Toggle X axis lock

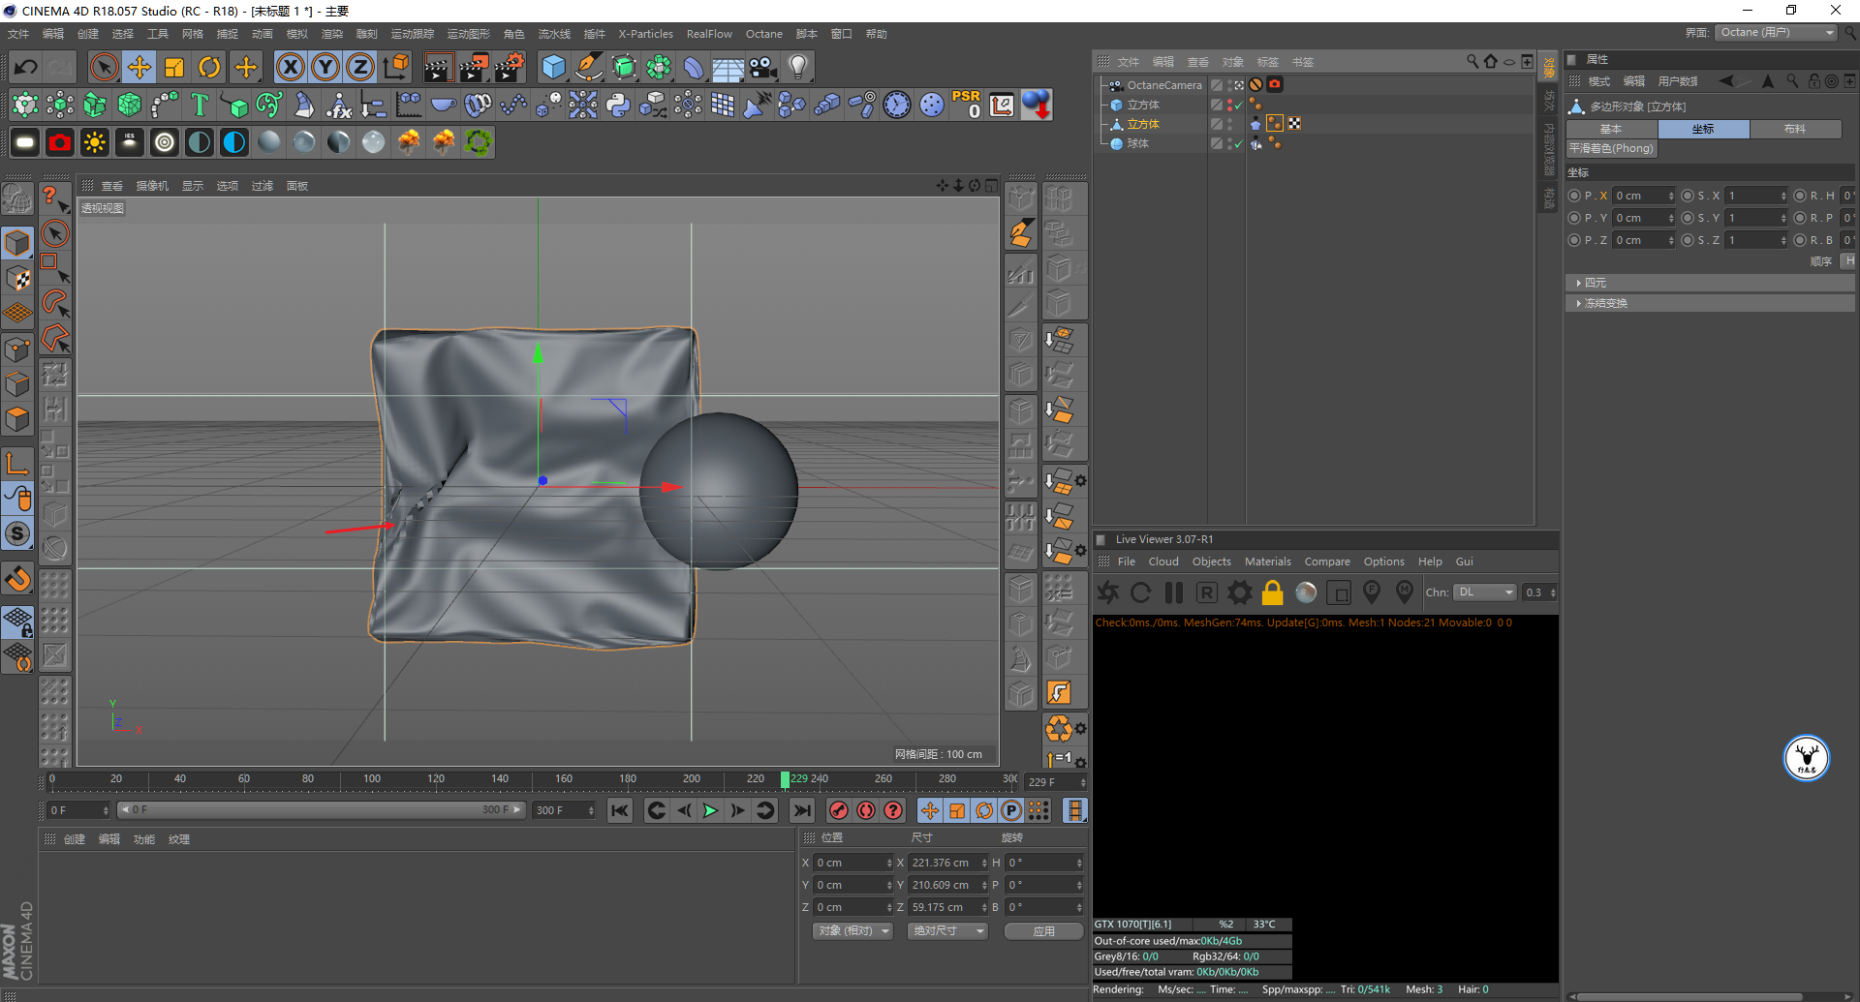click(x=290, y=67)
